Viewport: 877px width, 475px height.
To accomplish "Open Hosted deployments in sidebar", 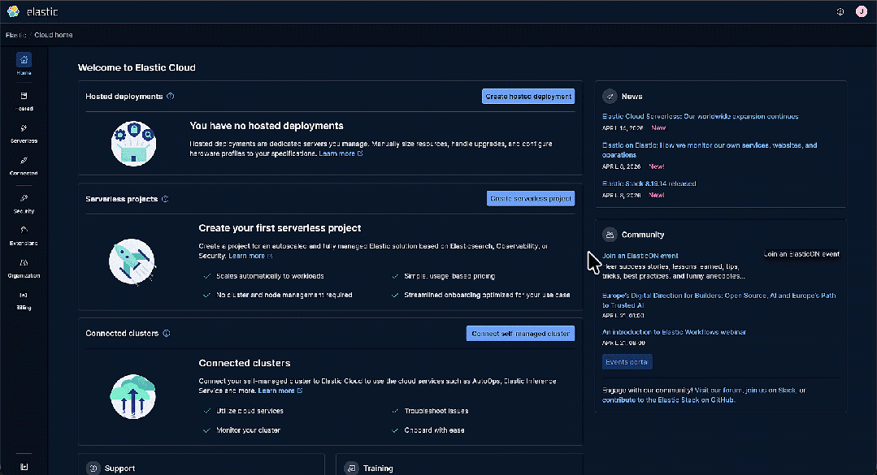I will coord(24,101).
